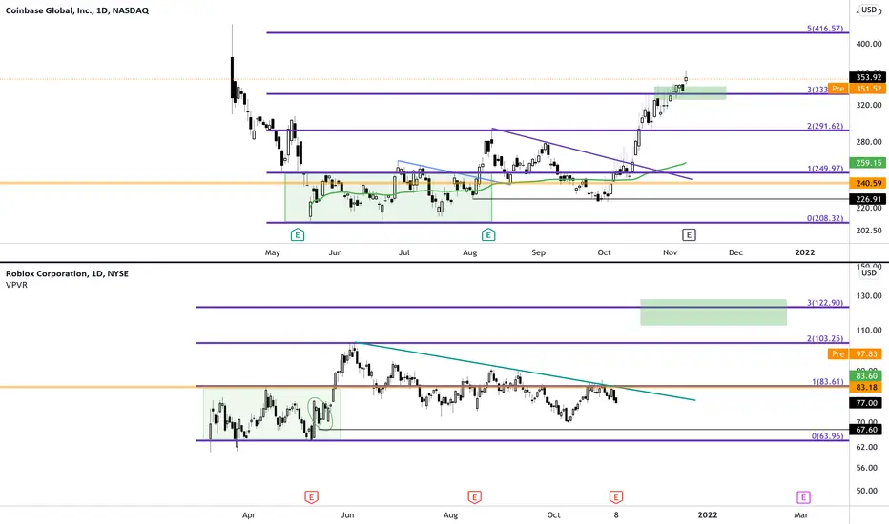The height and width of the screenshot is (524, 889).
Task: Select the Roblox Corporation chart title
Action: point(67,273)
